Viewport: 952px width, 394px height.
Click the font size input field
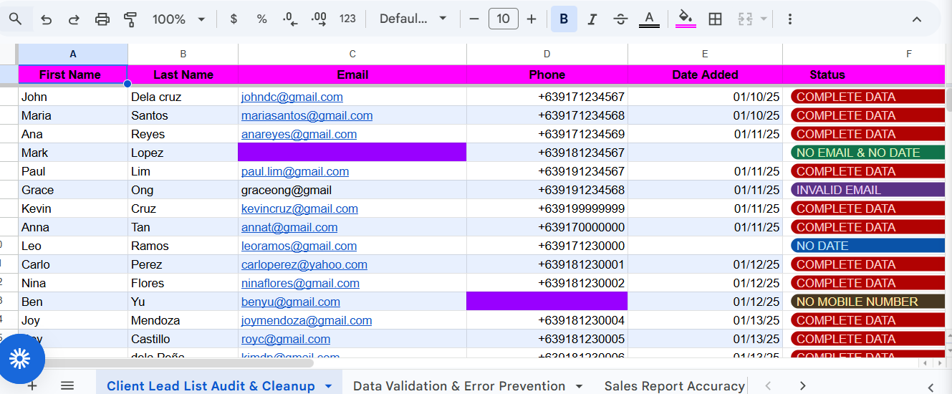(x=503, y=19)
